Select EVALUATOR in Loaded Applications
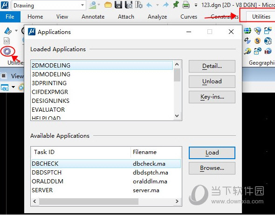This screenshot has width=275, height=215. (102, 110)
